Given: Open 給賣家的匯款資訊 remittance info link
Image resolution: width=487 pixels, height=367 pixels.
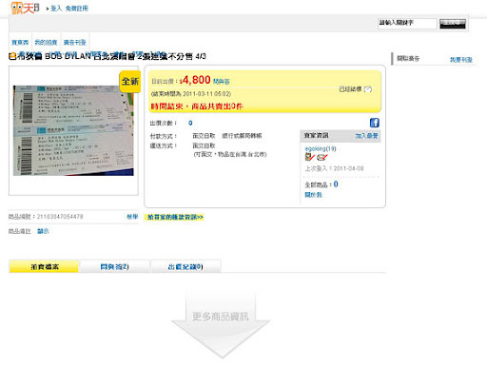Looking at the screenshot, I should tap(175, 217).
